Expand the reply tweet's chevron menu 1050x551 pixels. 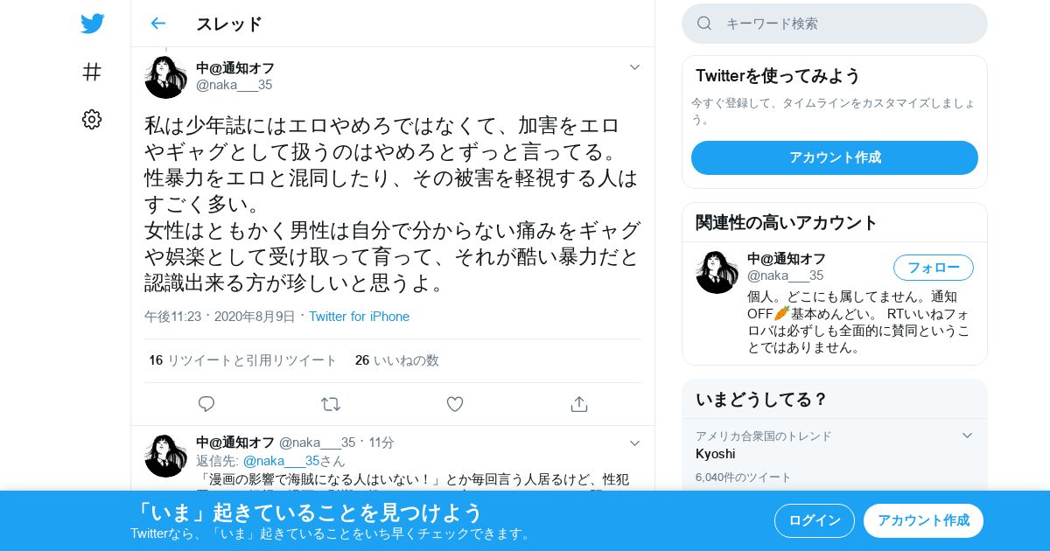[635, 443]
